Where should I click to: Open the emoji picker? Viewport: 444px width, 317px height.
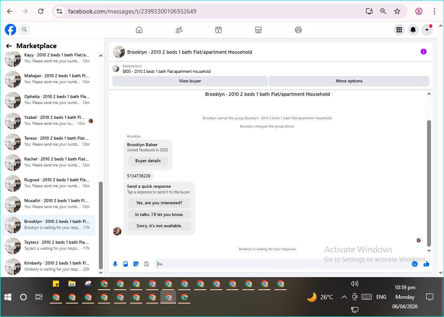point(415,264)
